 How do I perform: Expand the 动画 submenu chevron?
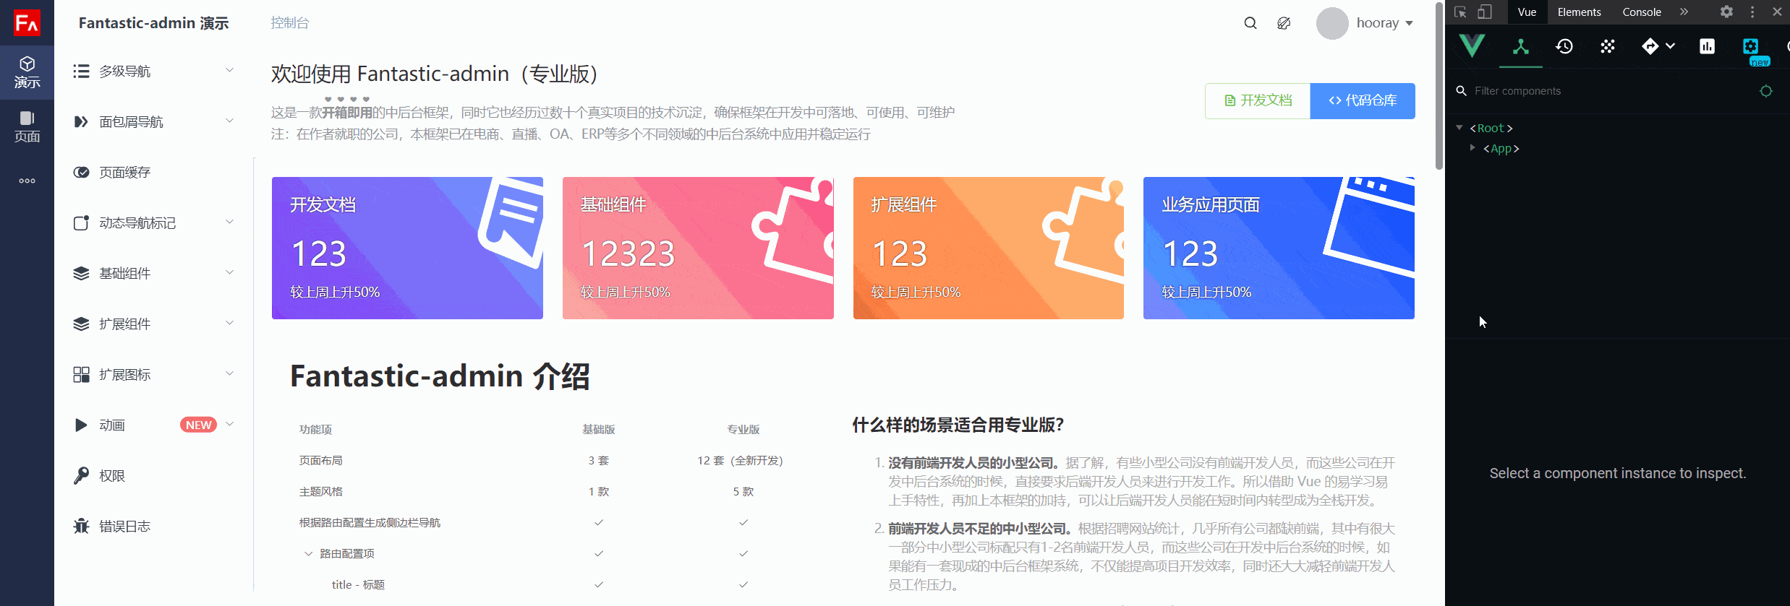pyautogui.click(x=229, y=424)
